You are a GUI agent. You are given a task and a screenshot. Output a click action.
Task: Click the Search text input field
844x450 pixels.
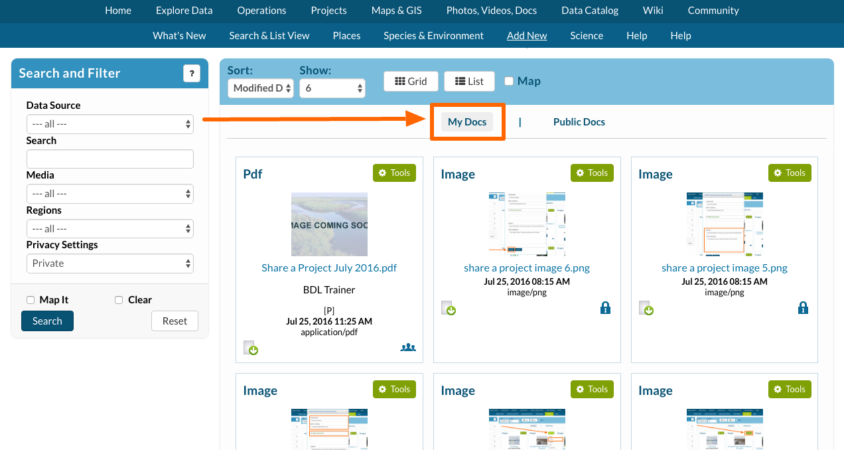click(110, 159)
